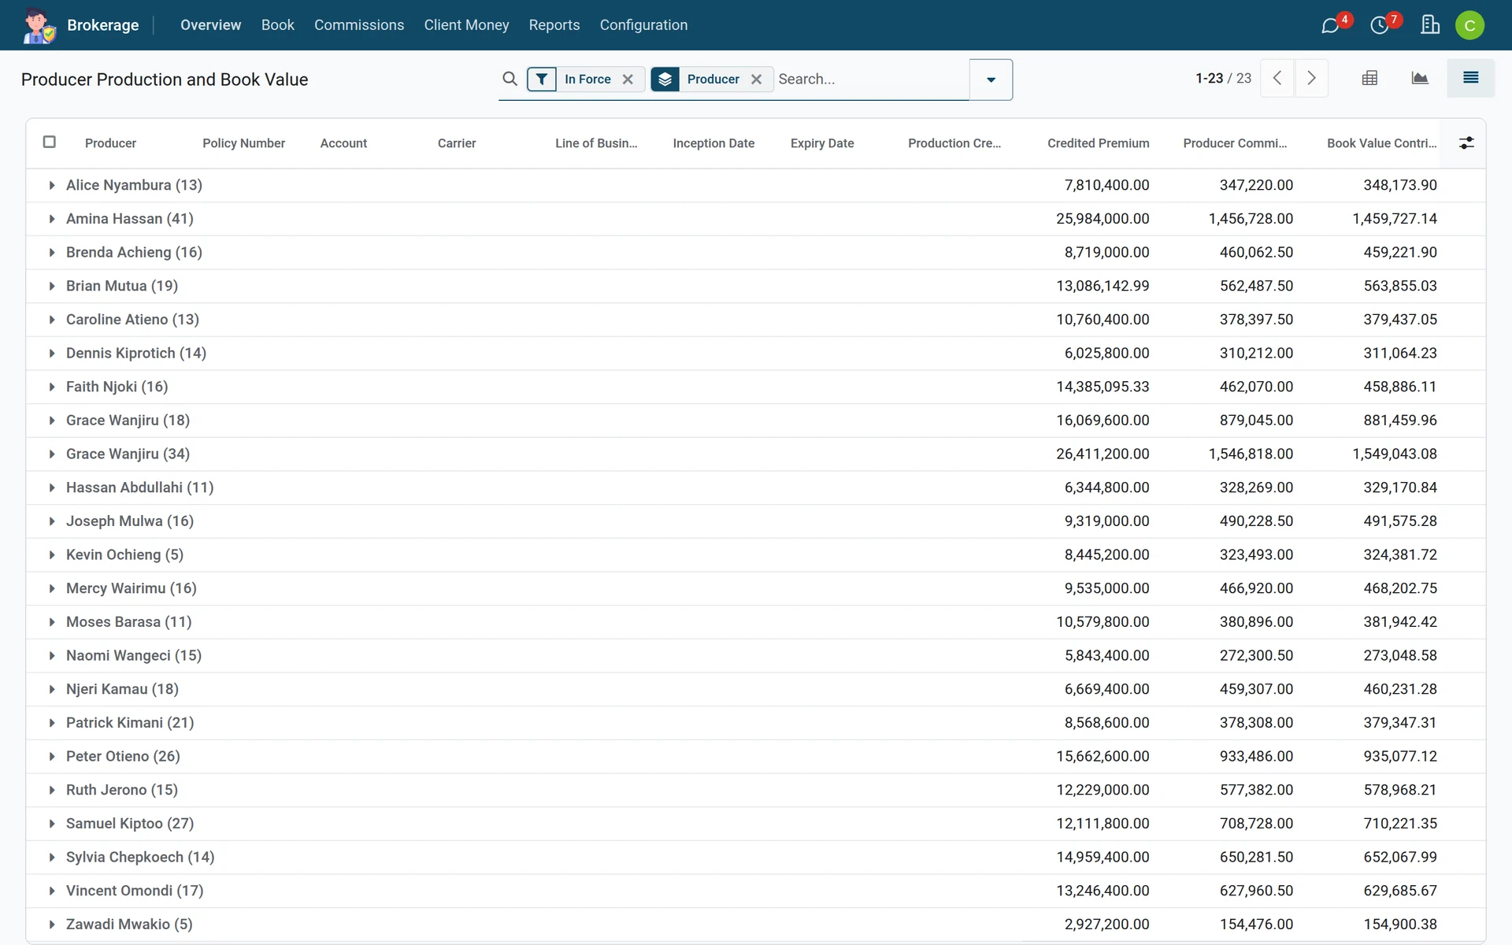This screenshot has width=1512, height=945.
Task: Sort by Inception Date column header
Action: [713, 143]
